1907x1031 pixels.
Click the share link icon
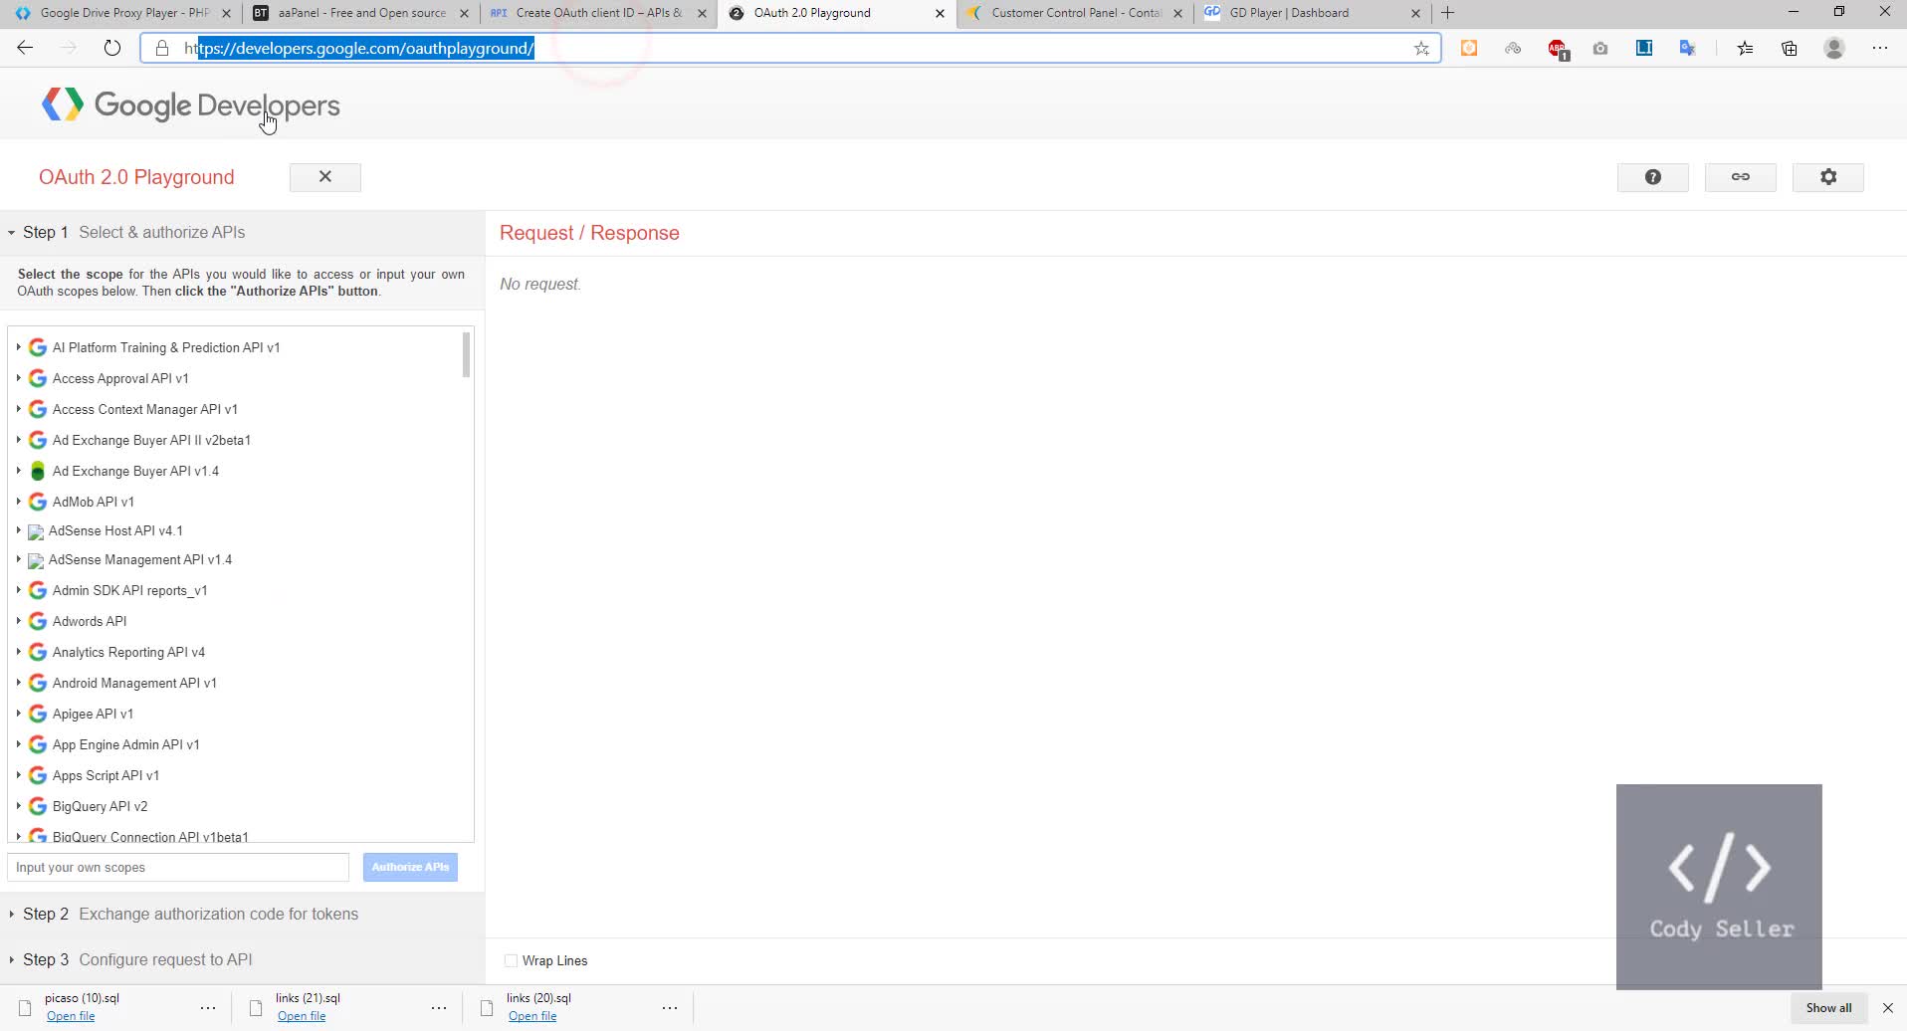1741,176
